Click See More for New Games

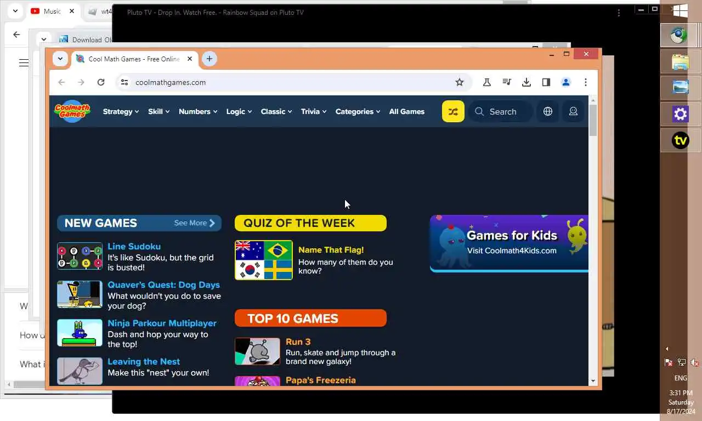coord(195,223)
